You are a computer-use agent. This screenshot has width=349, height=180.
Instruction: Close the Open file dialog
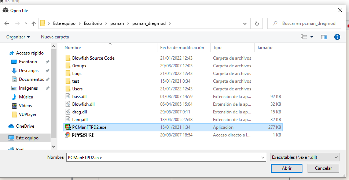pyautogui.click(x=340, y=10)
